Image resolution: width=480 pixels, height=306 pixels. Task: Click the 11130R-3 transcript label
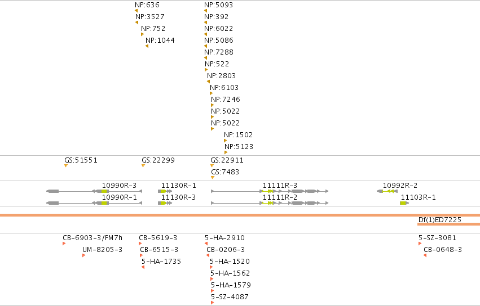pyautogui.click(x=178, y=197)
